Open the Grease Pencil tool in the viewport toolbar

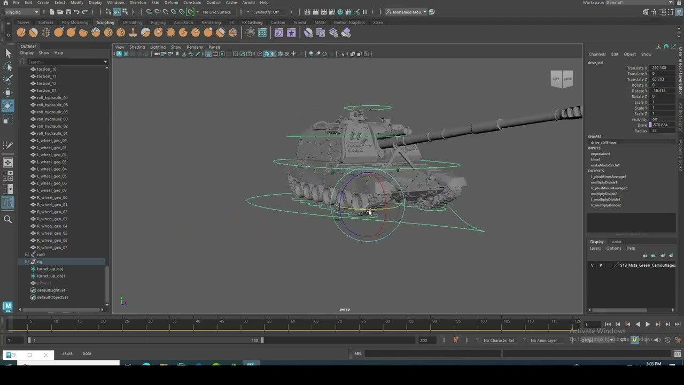197,53
